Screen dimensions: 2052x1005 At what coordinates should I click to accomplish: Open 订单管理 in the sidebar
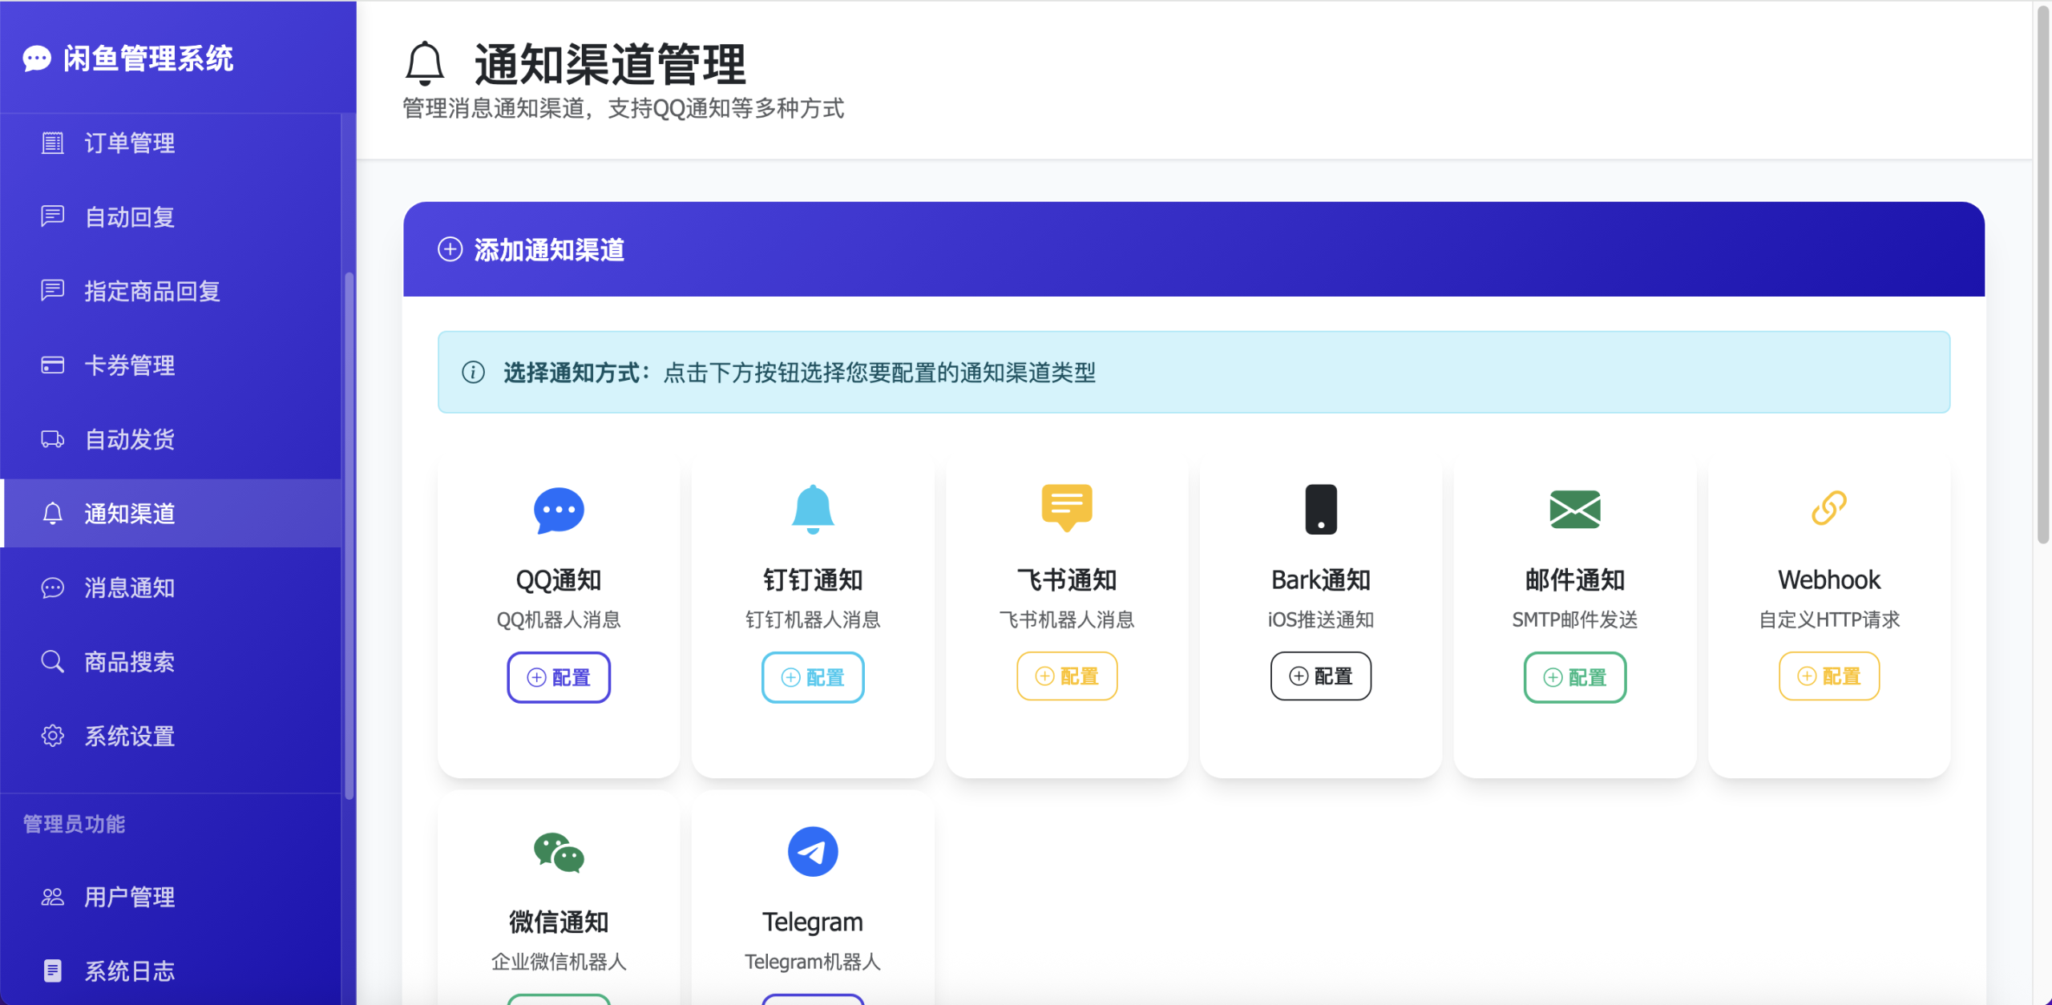[x=130, y=143]
